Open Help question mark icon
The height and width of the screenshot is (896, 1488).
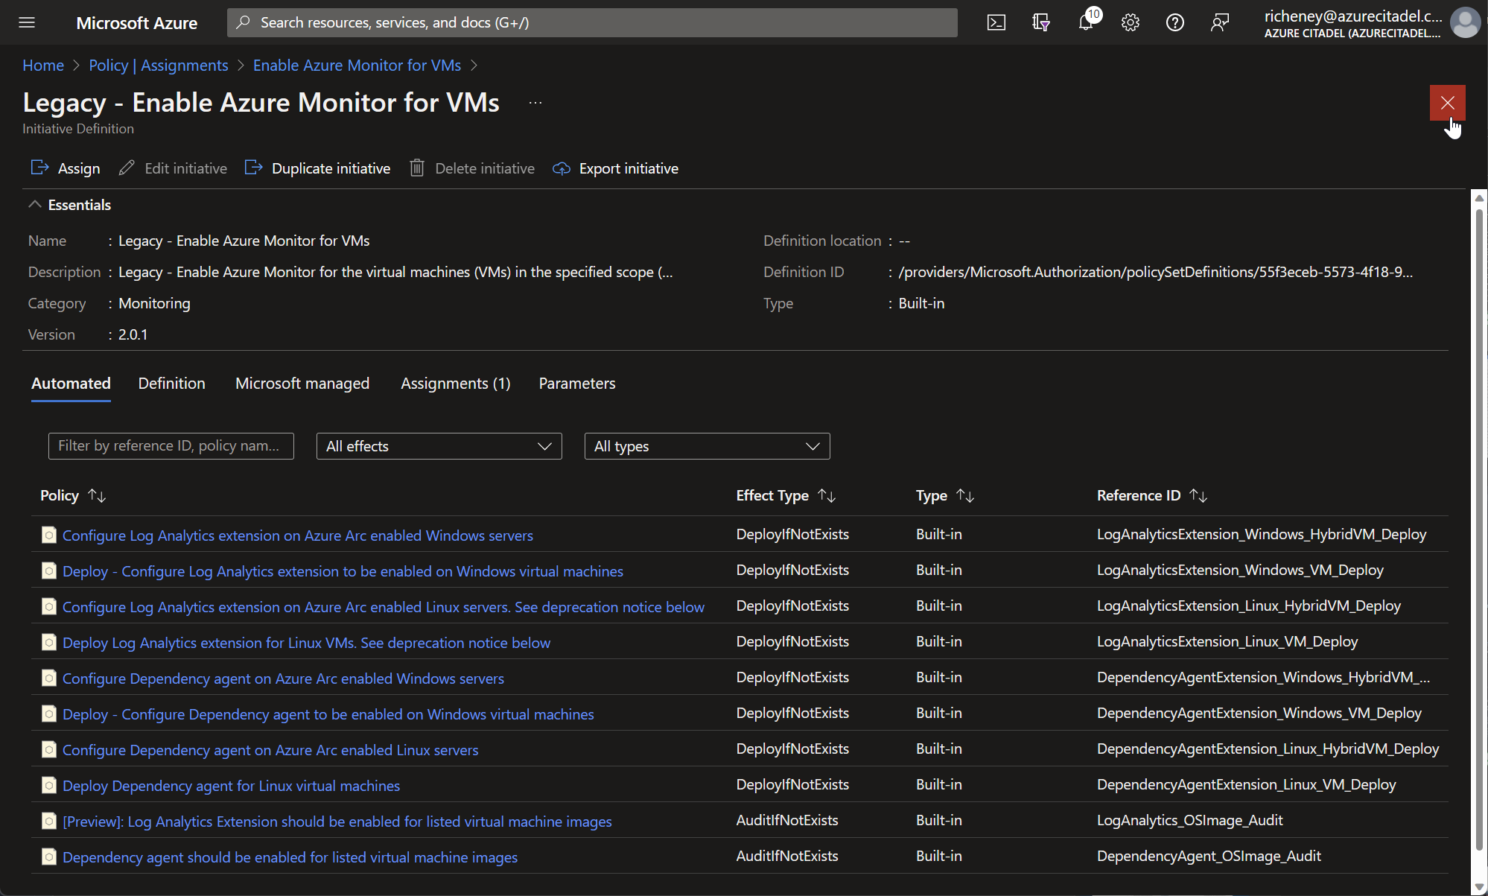point(1175,22)
